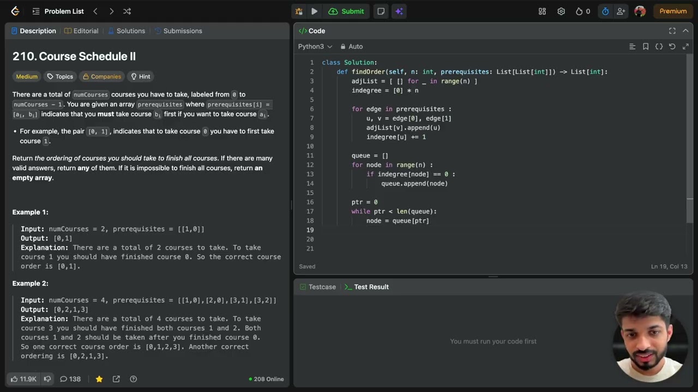Expand the Companies tag
Viewport: 698px width, 392px height.
click(x=101, y=77)
